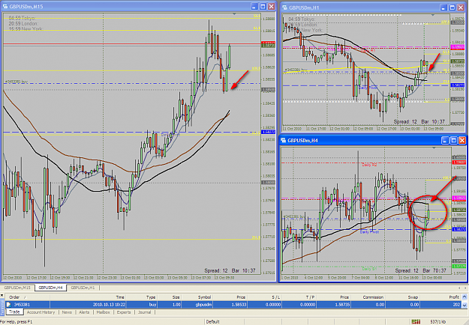Click the #3453381 buy label in M15 chart
The image size is (469, 325).
[17, 82]
